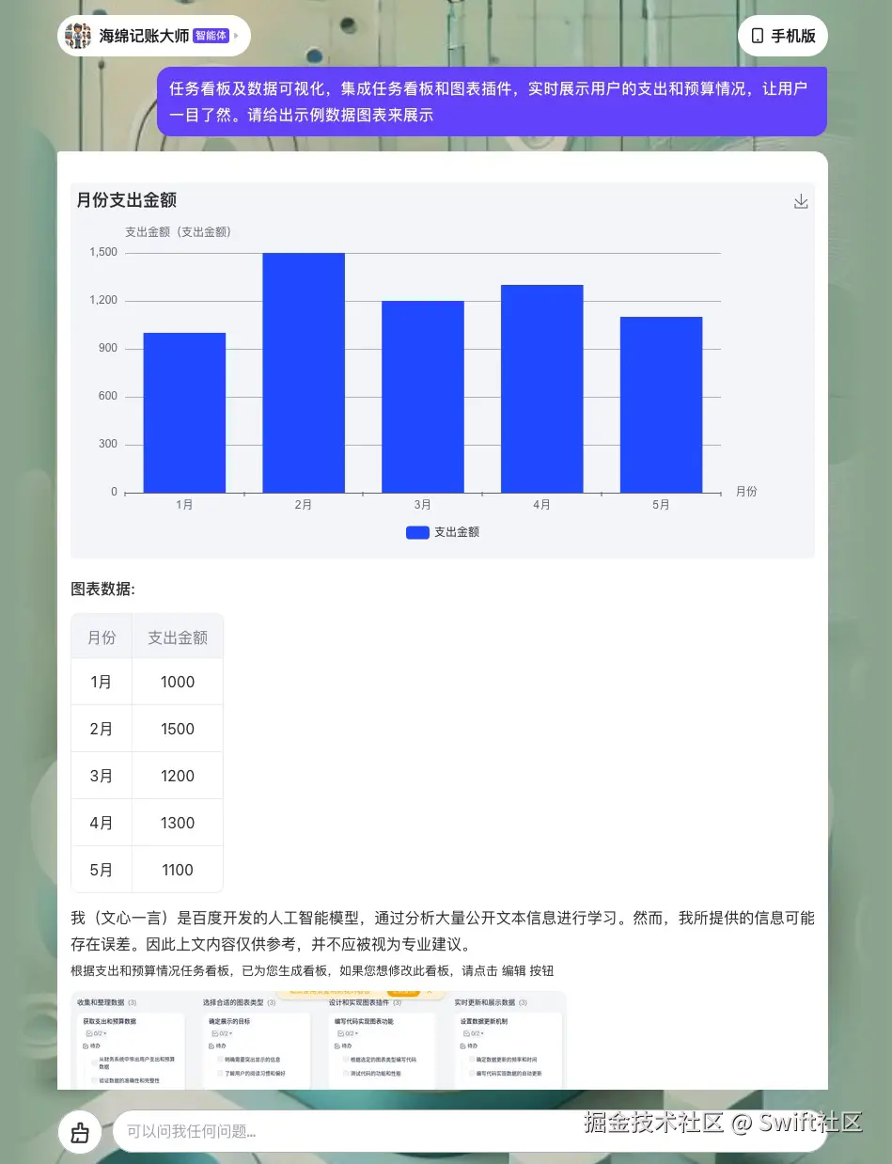Focus the 可以问我任何问题 input field
892x1164 pixels.
coord(470,1131)
